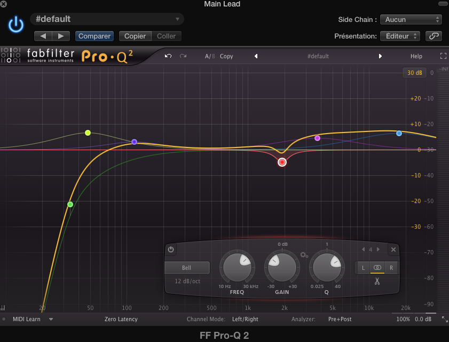Select the red EQ band node
Screen dimensions: 449x342
(x=282, y=162)
